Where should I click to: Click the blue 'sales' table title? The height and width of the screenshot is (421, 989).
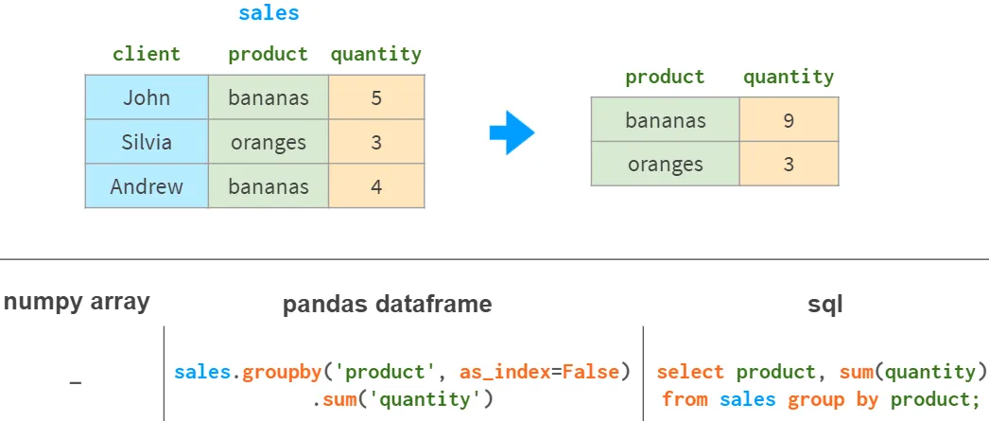[269, 13]
